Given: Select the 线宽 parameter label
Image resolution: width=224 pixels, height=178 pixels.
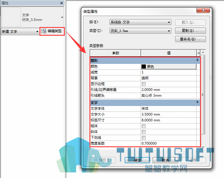Looking at the screenshot, I should point(94,72).
